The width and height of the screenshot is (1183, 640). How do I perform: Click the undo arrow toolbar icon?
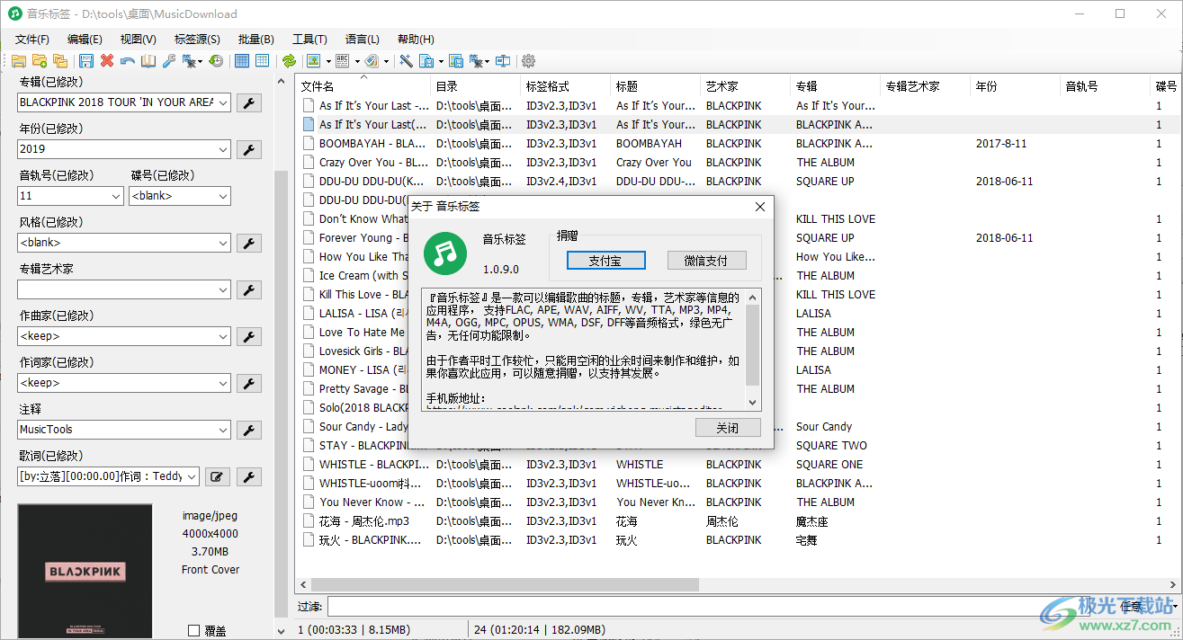click(128, 60)
